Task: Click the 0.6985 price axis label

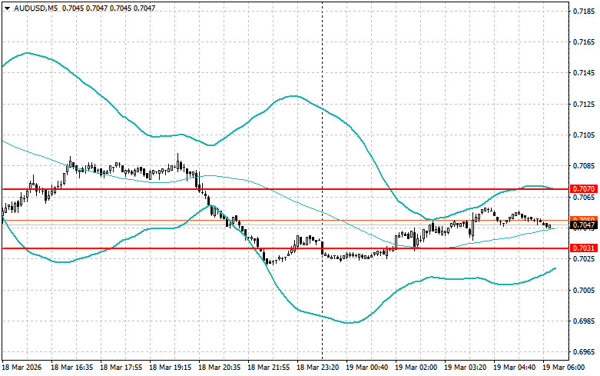Action: 585,321
